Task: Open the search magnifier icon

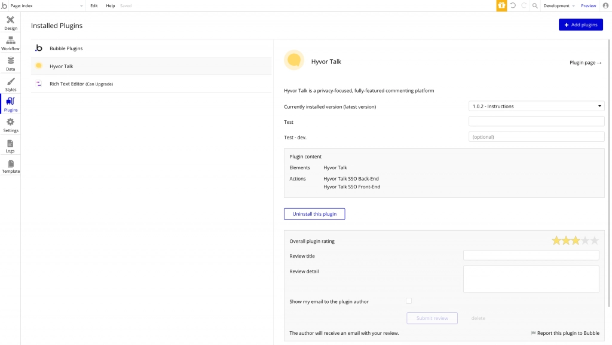Action: pyautogui.click(x=535, y=5)
